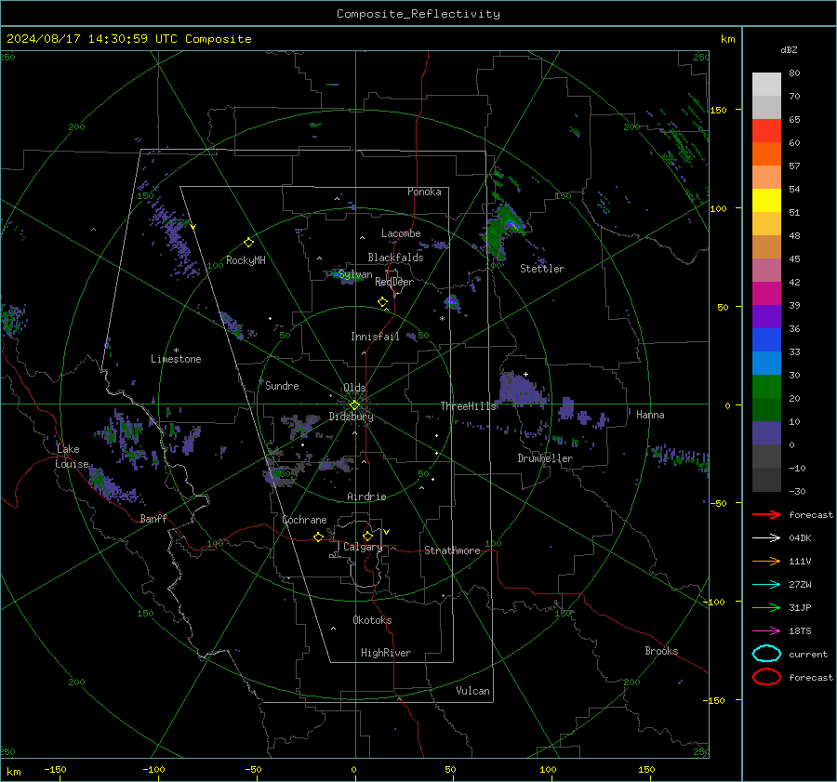Viewport: 837px width, 782px height.
Task: Click the yellow diamond marker above RockyMH
Action: [248, 243]
